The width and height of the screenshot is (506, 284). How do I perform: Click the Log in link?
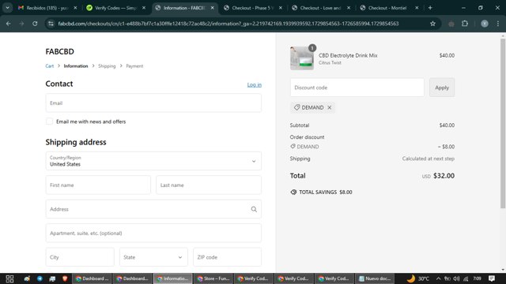tap(255, 84)
